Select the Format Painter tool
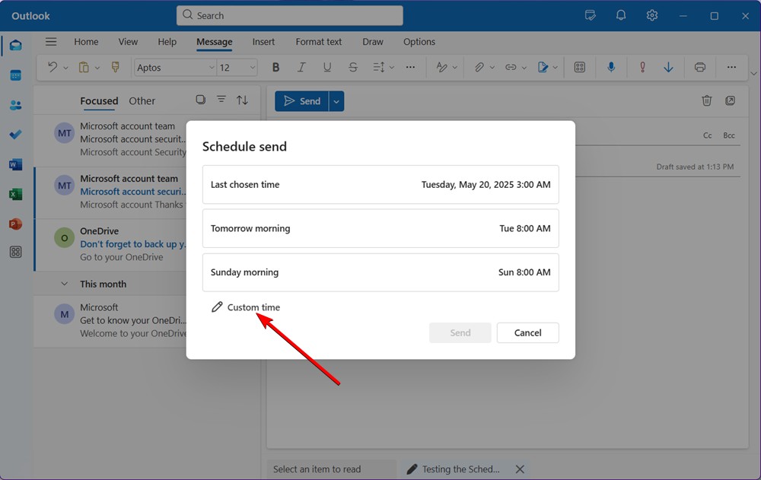Viewport: 761px width, 480px height. point(116,67)
